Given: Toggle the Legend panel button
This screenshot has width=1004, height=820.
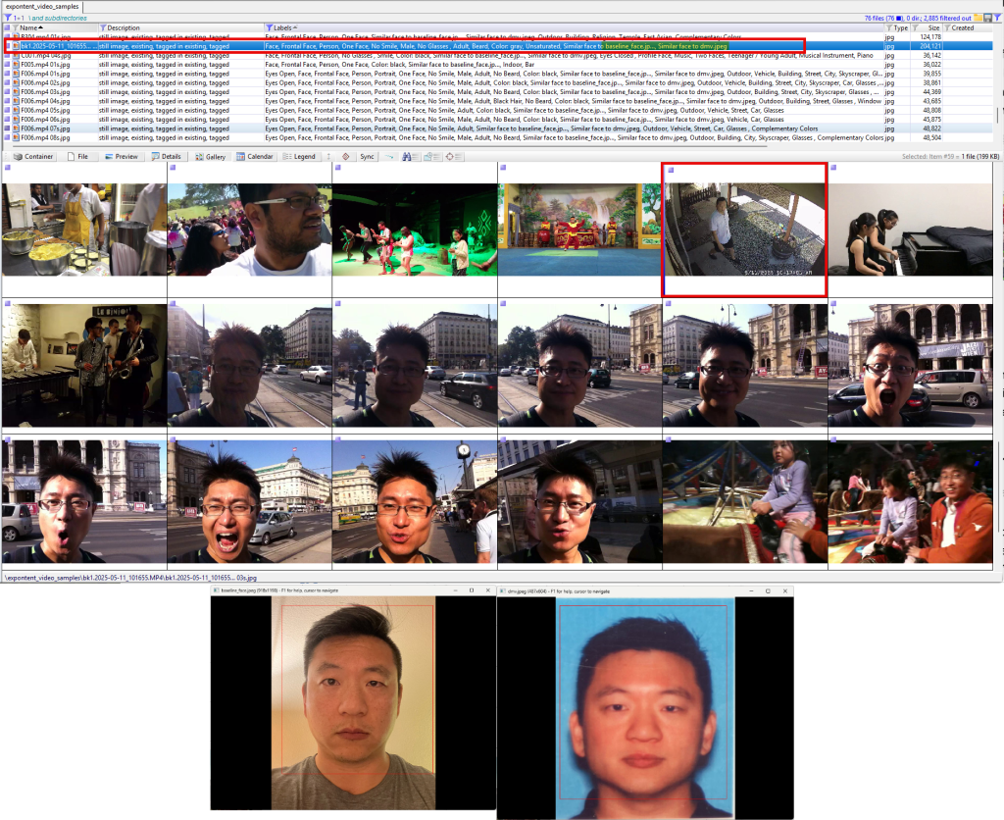Looking at the screenshot, I should click(x=299, y=157).
